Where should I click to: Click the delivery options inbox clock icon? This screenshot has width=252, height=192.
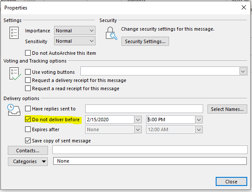point(14,110)
